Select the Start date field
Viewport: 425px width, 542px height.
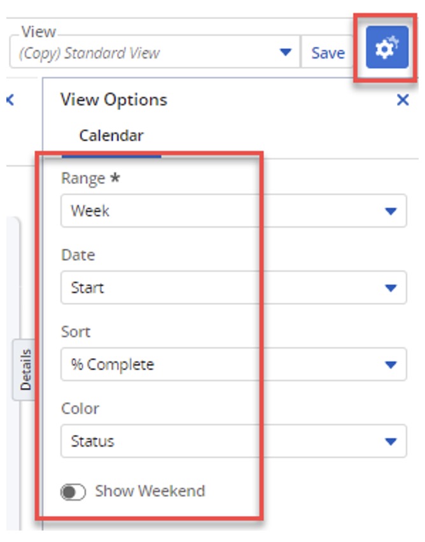[x=233, y=288]
